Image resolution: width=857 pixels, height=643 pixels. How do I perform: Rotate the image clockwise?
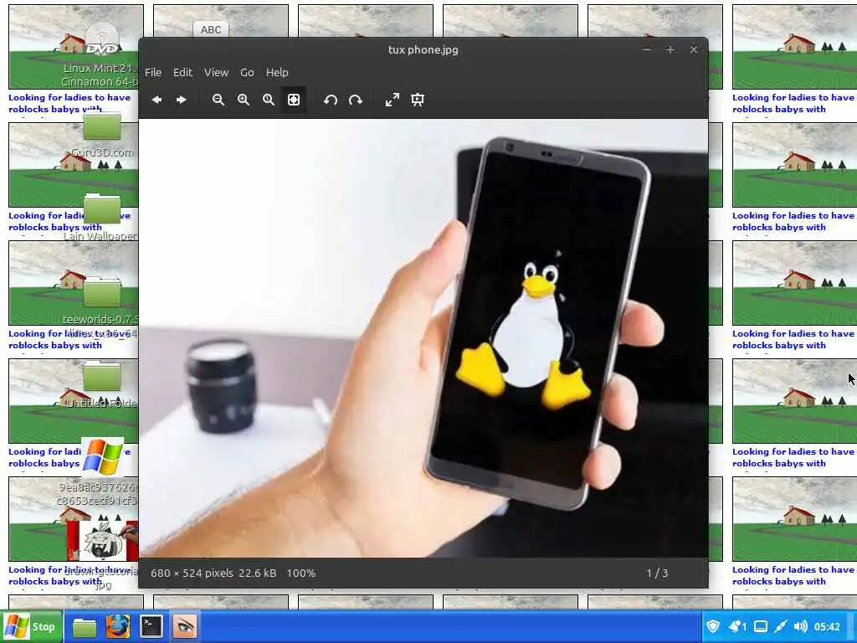pos(355,100)
